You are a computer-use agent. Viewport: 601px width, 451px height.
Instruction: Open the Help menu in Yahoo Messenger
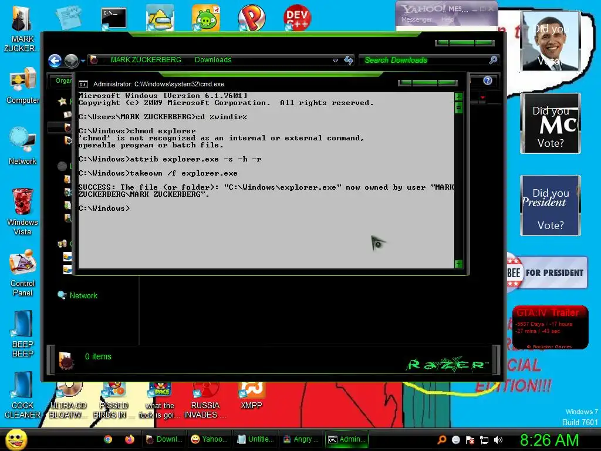(447, 19)
